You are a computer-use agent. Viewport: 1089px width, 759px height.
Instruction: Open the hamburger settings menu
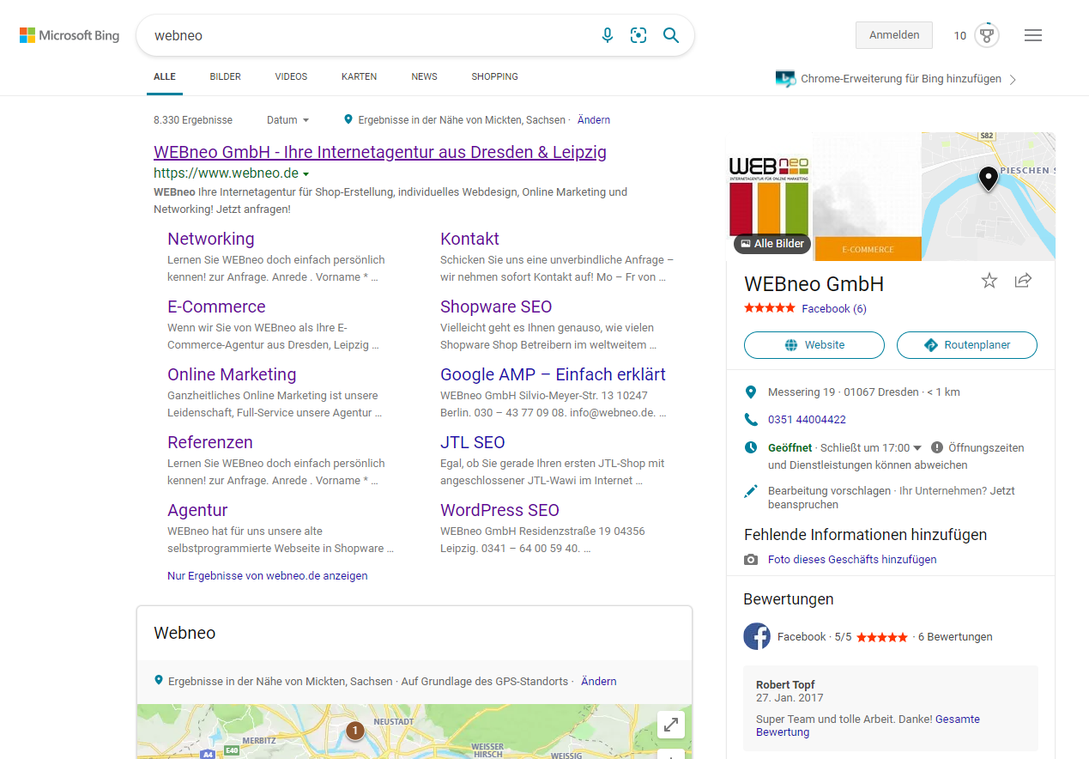(x=1033, y=35)
